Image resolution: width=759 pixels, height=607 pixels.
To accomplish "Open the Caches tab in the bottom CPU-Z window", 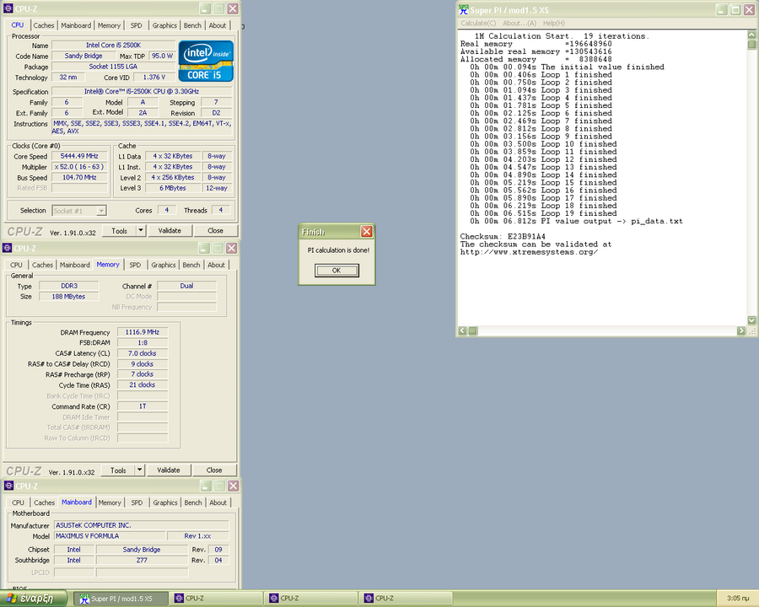I will pos(45,503).
